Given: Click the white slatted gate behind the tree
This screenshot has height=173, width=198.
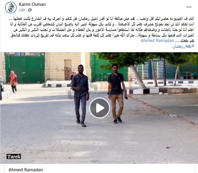Looking at the screenshot, I should point(151,70).
